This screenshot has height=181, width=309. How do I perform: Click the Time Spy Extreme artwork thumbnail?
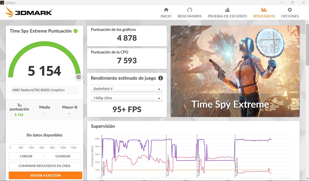click(x=235, y=71)
